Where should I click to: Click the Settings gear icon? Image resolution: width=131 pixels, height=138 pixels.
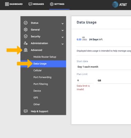52,4
